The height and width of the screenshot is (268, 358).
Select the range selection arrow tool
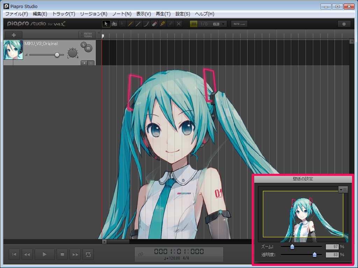pos(114,24)
